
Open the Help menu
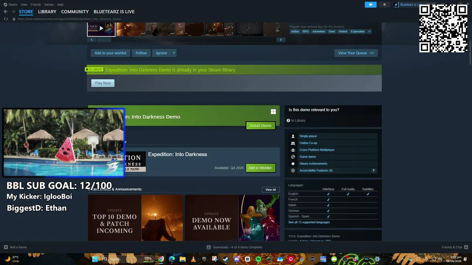pyautogui.click(x=60, y=4)
